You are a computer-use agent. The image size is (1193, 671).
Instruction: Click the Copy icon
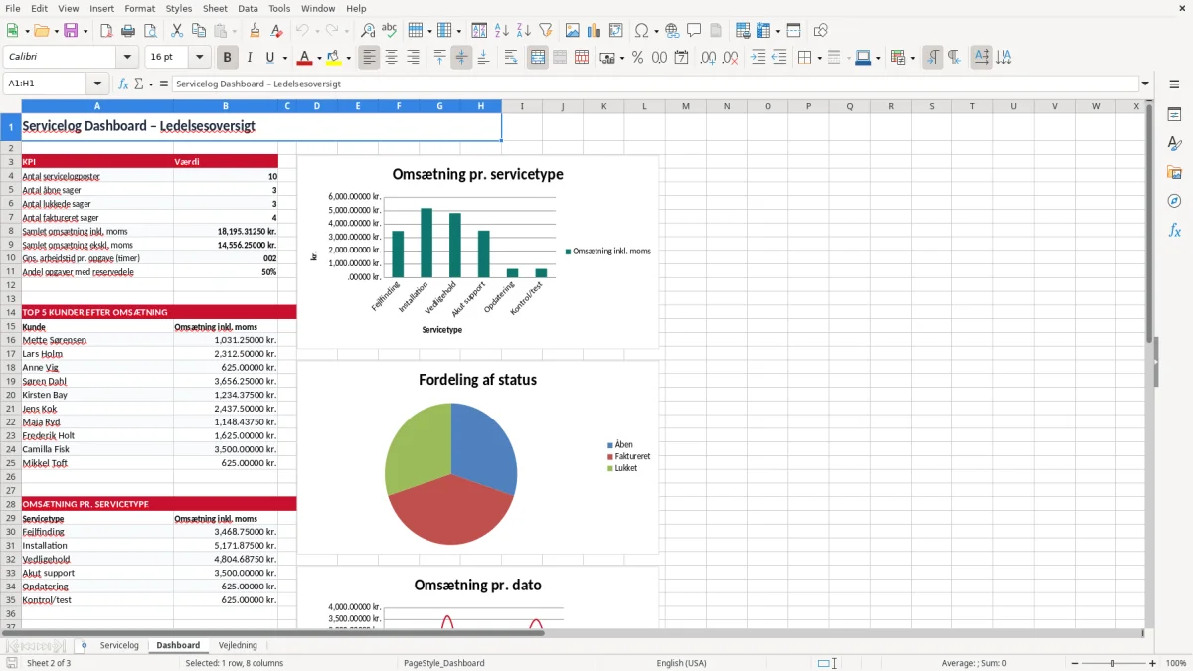(199, 31)
